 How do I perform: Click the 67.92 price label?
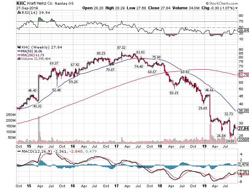click(75, 65)
